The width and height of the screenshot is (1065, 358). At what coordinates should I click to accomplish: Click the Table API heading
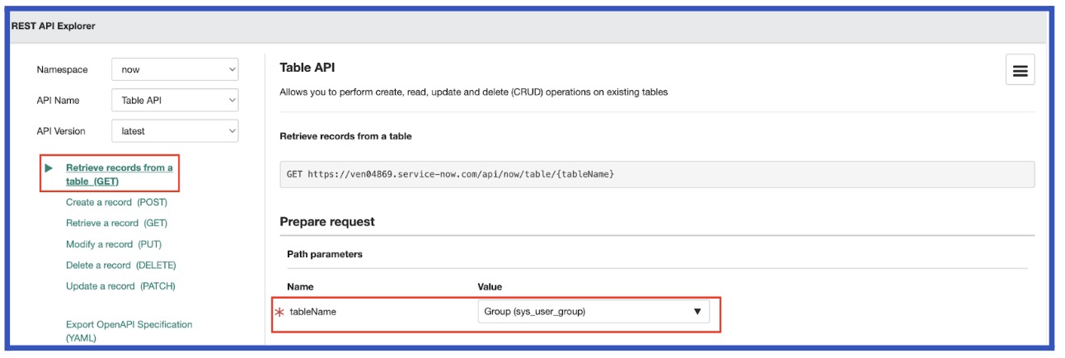[307, 68]
